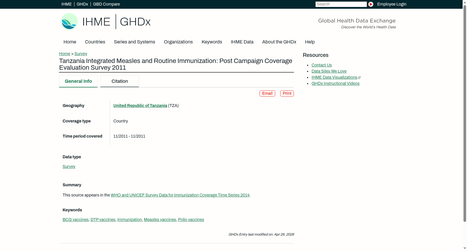The width and height of the screenshot is (467, 251).
Task: Click the survey title heading text
Action: [x=176, y=64]
